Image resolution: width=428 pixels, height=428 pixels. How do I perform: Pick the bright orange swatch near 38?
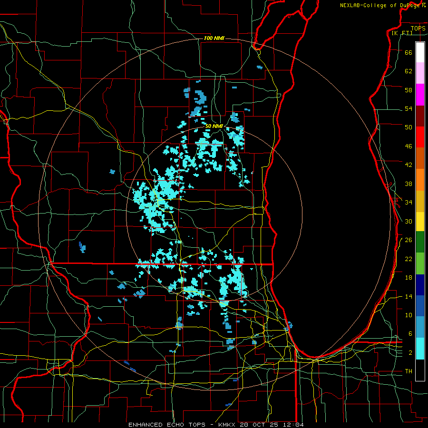tap(420, 180)
